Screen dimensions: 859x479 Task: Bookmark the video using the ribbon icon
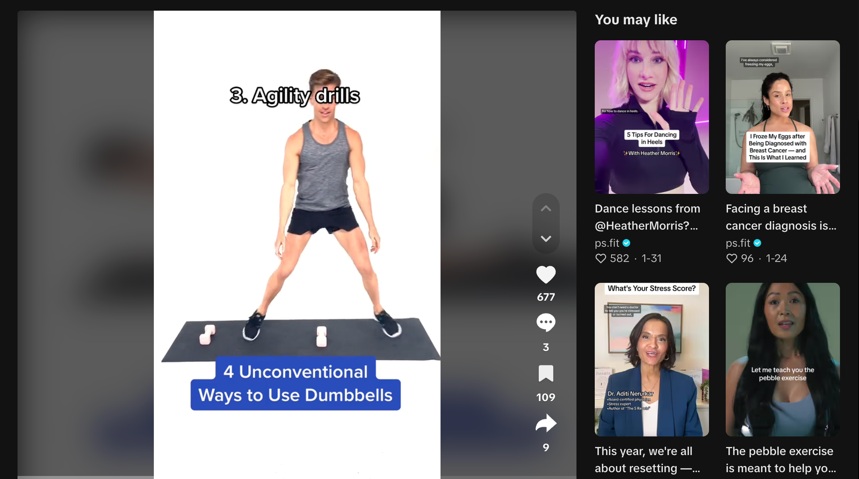click(546, 373)
